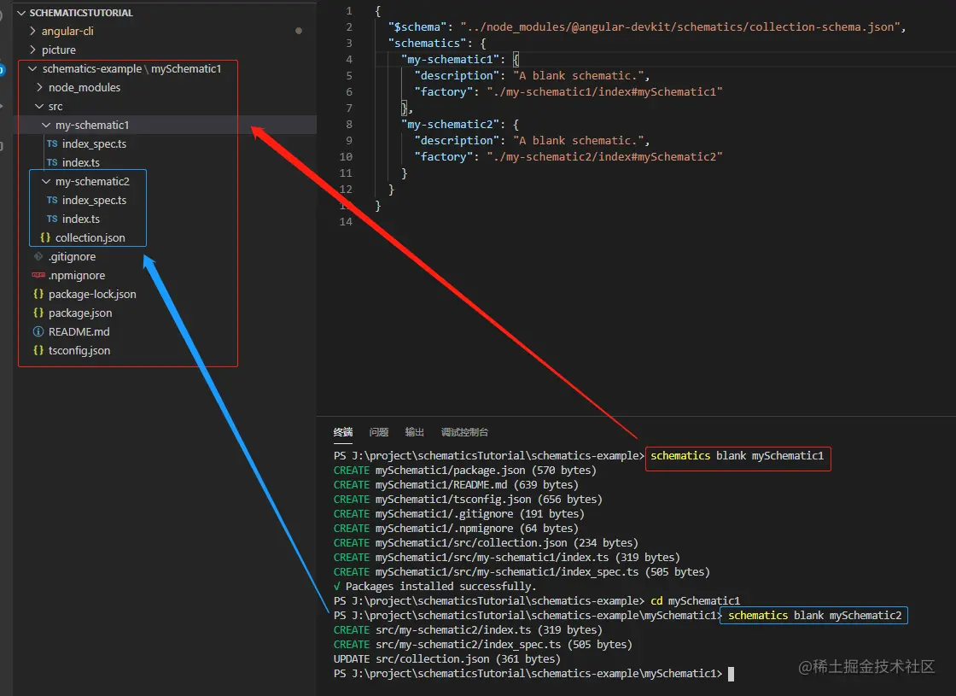Collapse the my-schematic2 folder chevron
This screenshot has width=956, height=696.
point(46,181)
